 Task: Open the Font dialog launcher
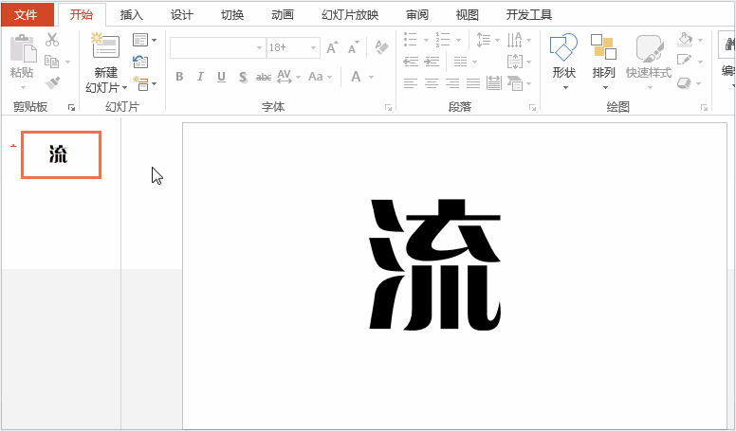click(x=388, y=108)
